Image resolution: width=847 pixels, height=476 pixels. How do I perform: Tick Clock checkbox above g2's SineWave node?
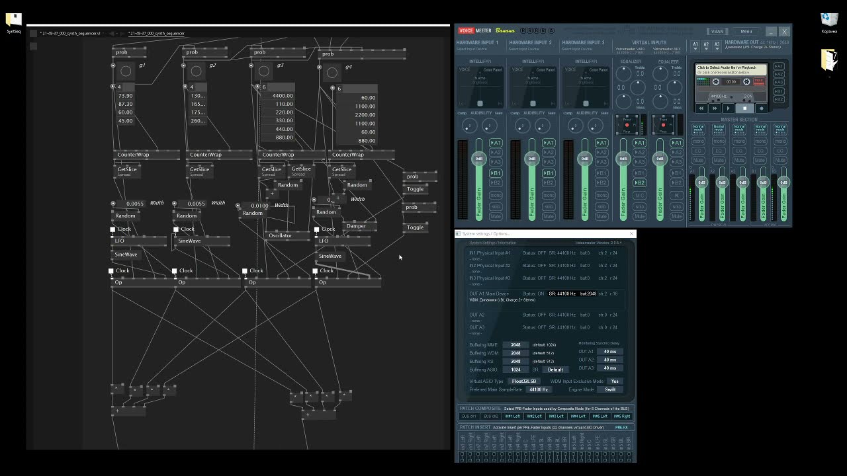176,229
